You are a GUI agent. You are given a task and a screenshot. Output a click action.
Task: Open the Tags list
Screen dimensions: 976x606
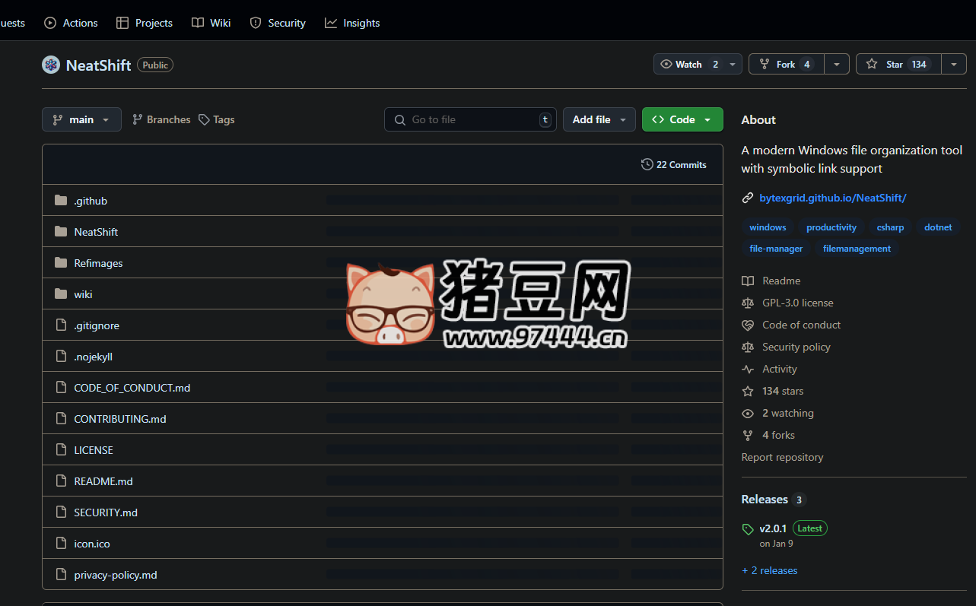[x=217, y=119]
